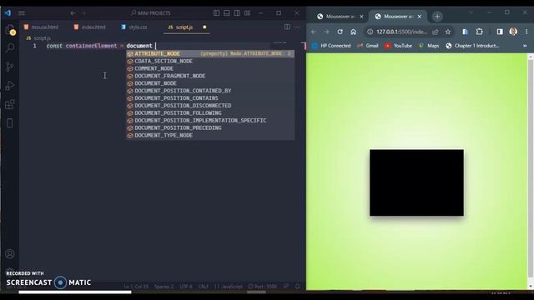This screenshot has height=300, width=534.
Task: Choose ATTRIBUTE_NODE from the suggestion list
Action: [210, 53]
